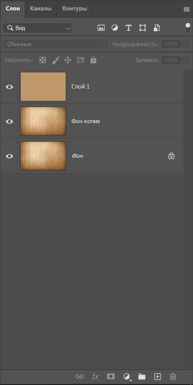Expand the Непрозрачность opacity slider arrow
Screen dimensions: 193x385
tap(186, 44)
